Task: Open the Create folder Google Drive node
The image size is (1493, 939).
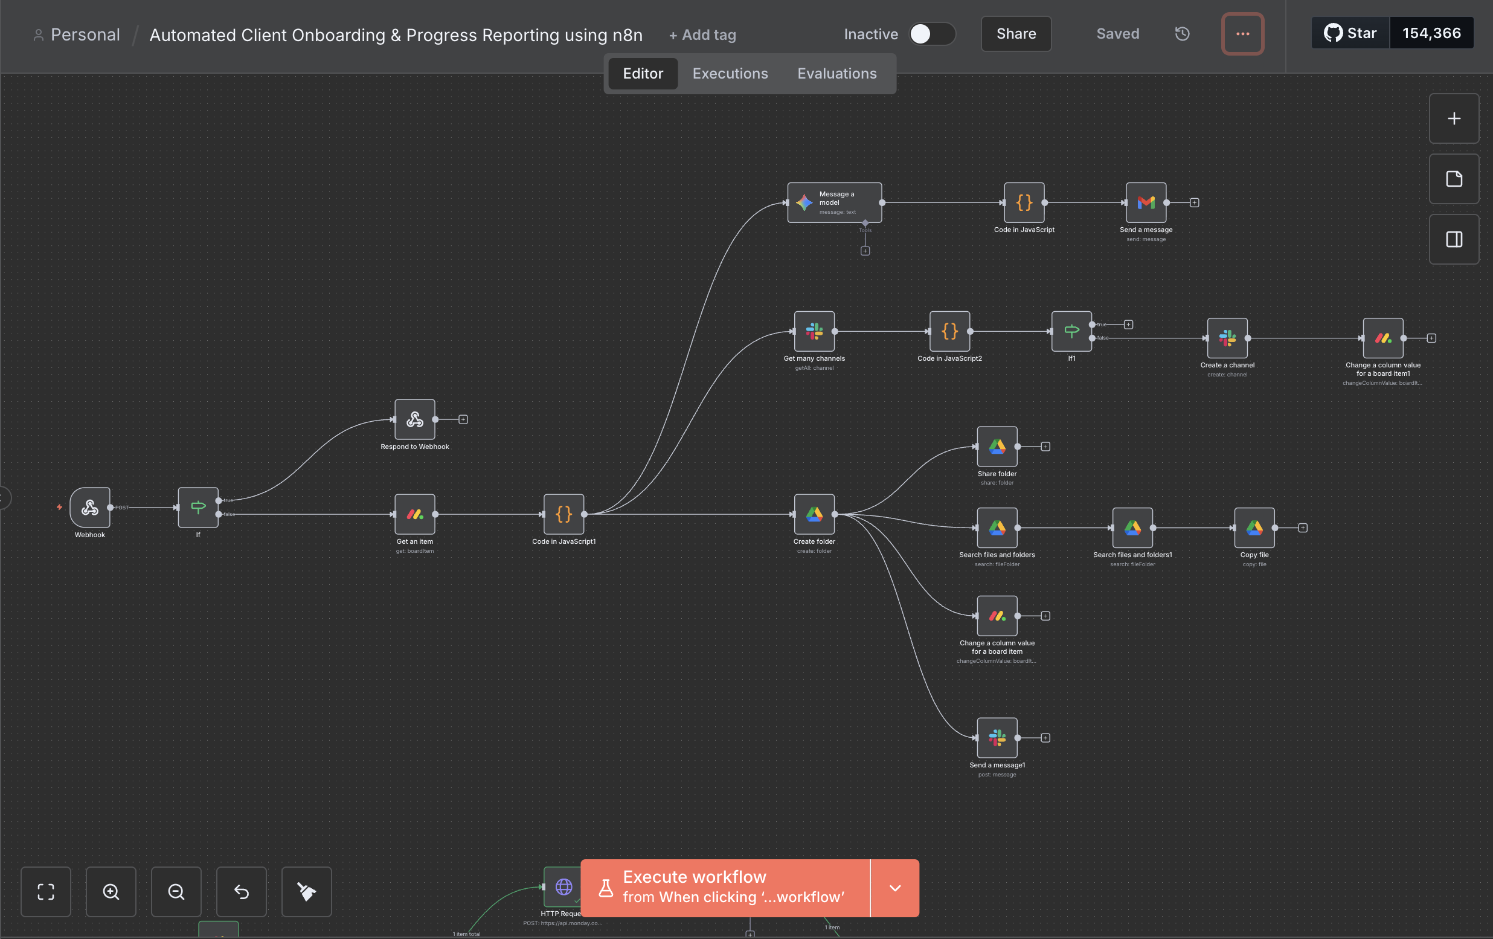Action: (814, 514)
